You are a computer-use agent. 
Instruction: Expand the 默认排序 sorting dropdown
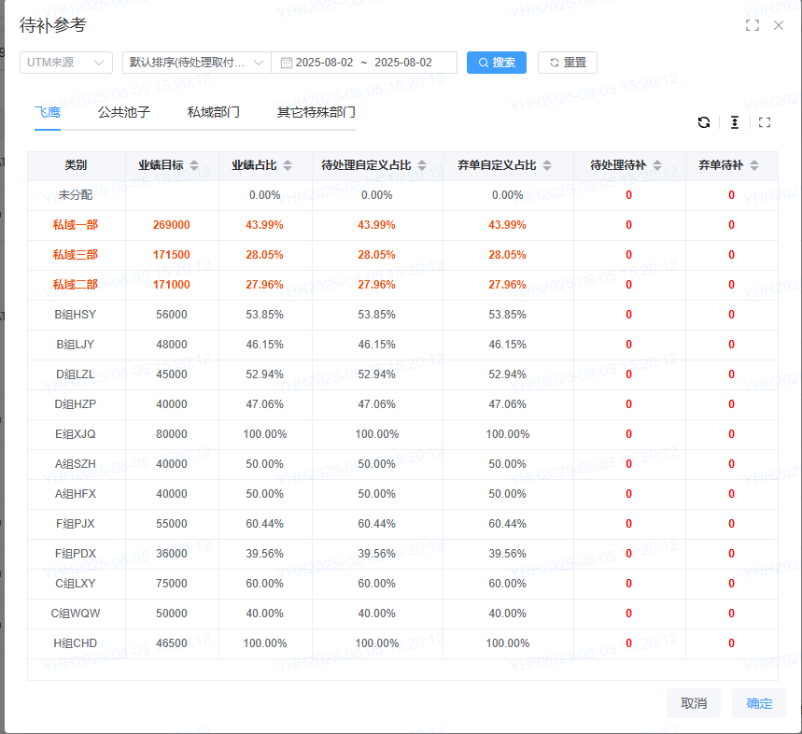click(197, 63)
